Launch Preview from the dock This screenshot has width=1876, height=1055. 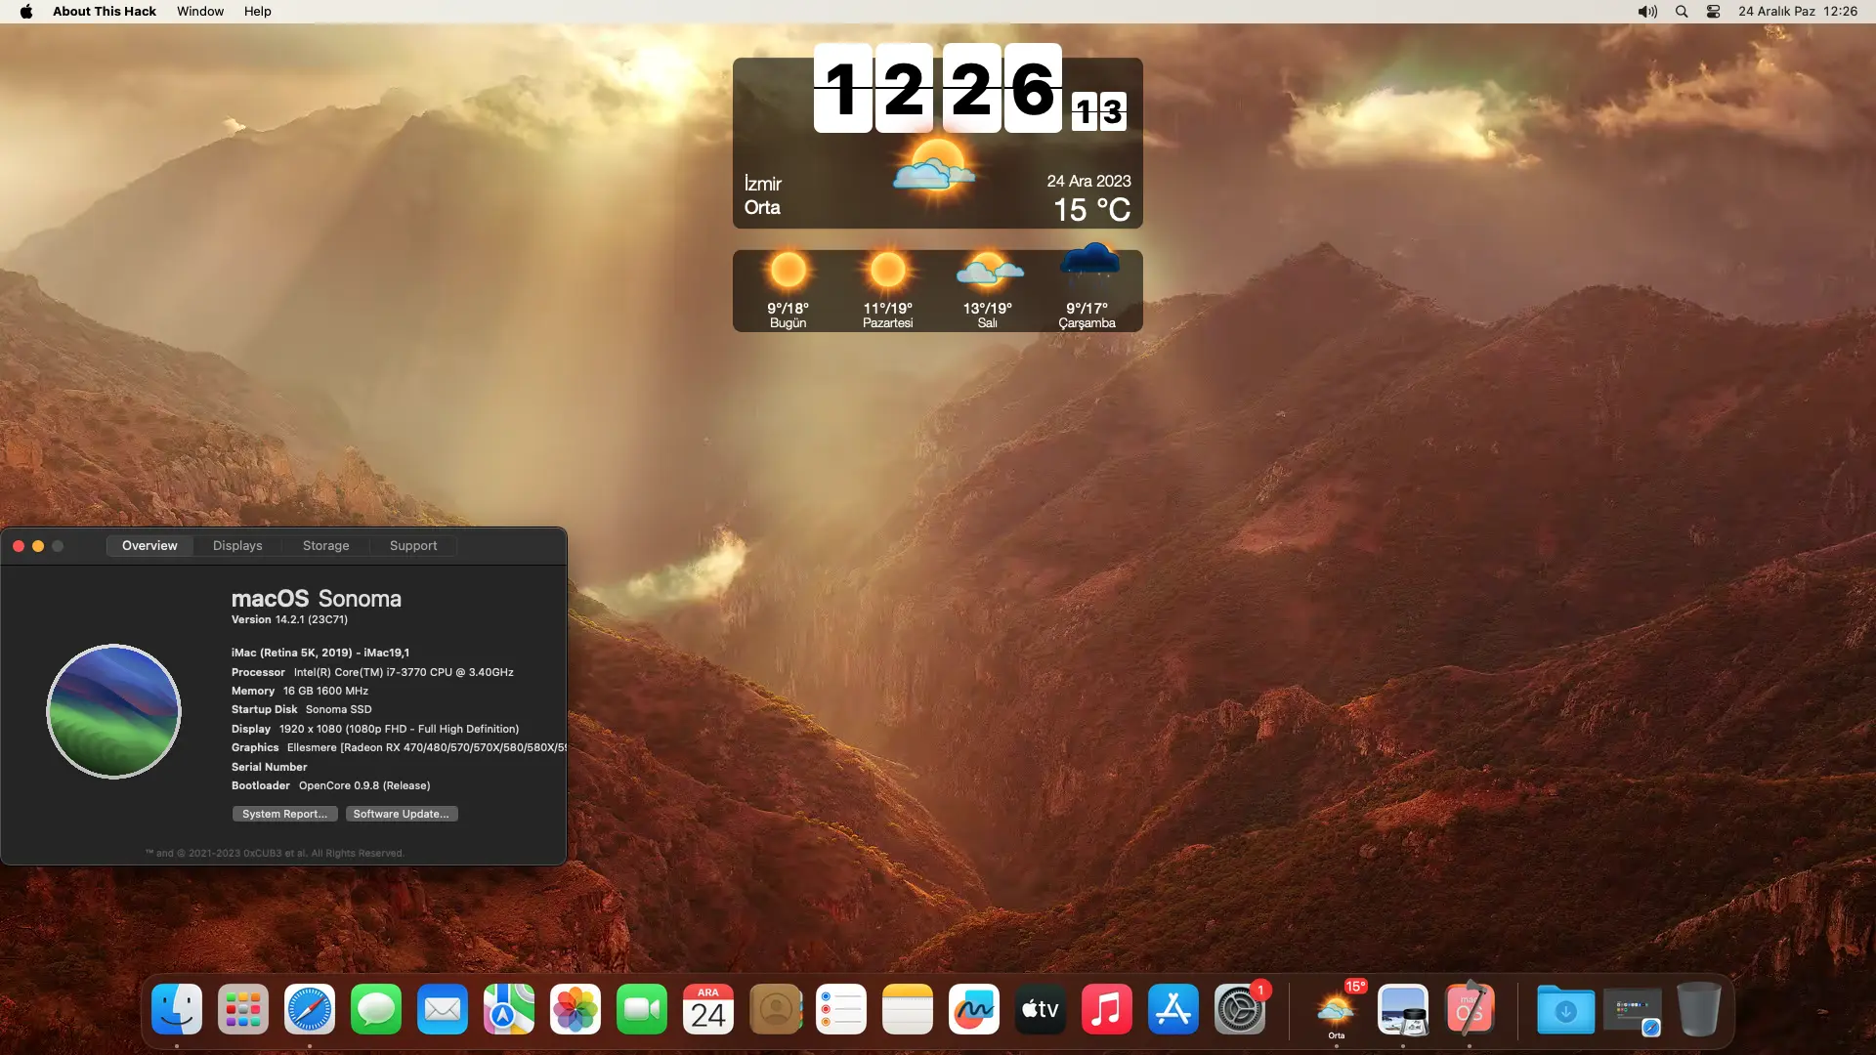pos(1402,1009)
